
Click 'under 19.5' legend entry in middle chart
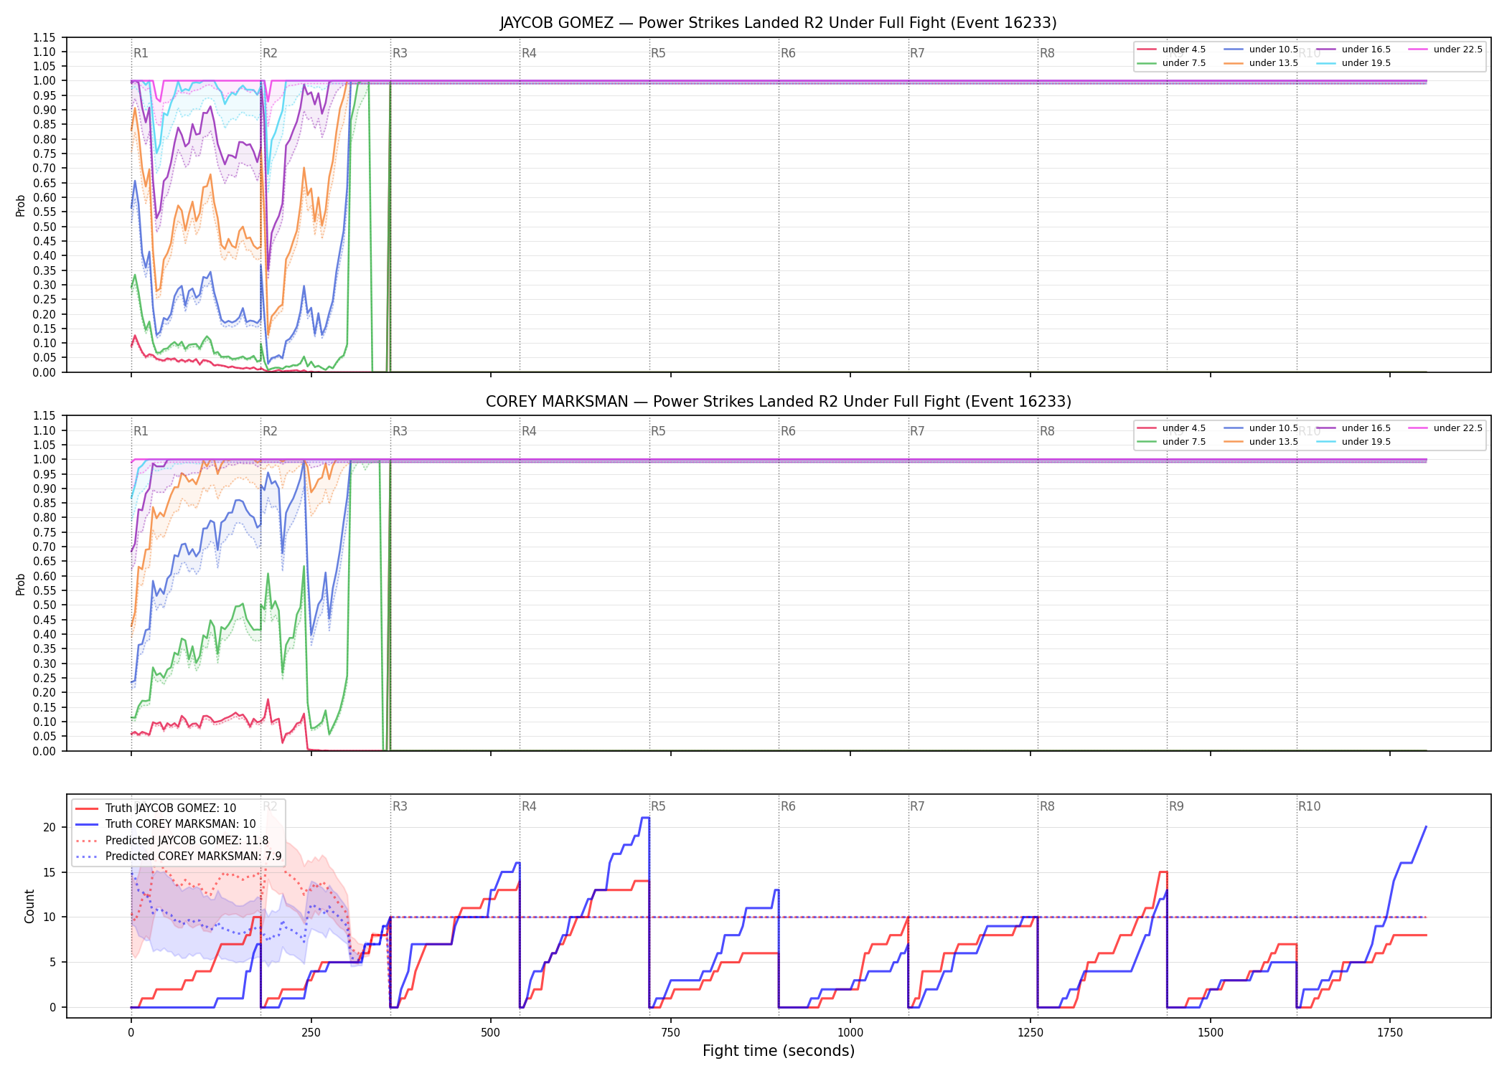point(1353,442)
